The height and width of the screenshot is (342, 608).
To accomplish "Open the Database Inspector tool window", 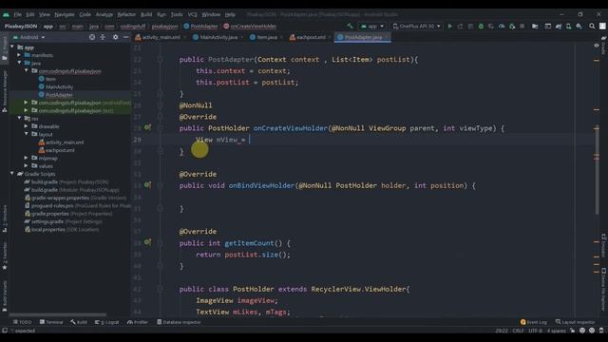I will coord(180,322).
